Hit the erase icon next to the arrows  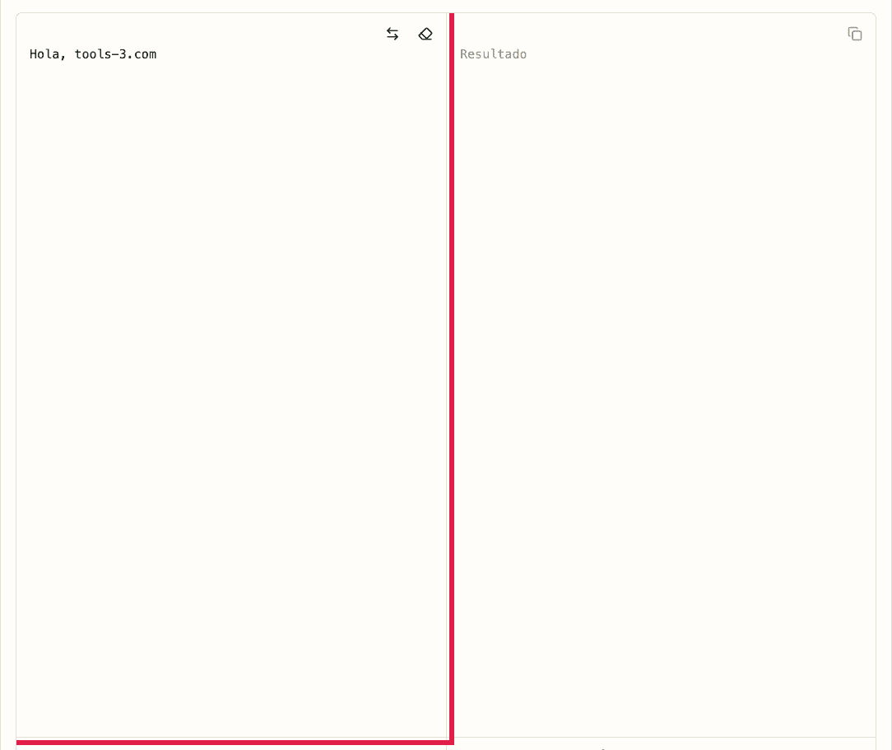point(425,34)
